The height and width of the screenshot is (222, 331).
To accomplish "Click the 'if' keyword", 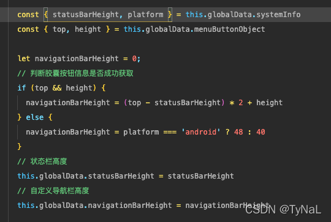I will (21, 88).
